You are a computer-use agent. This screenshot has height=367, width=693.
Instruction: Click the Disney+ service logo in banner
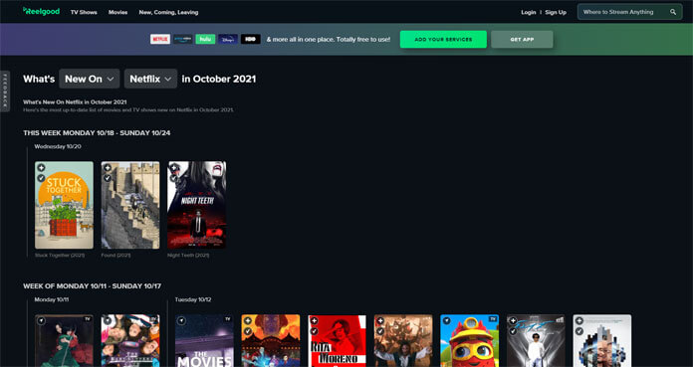(x=228, y=40)
